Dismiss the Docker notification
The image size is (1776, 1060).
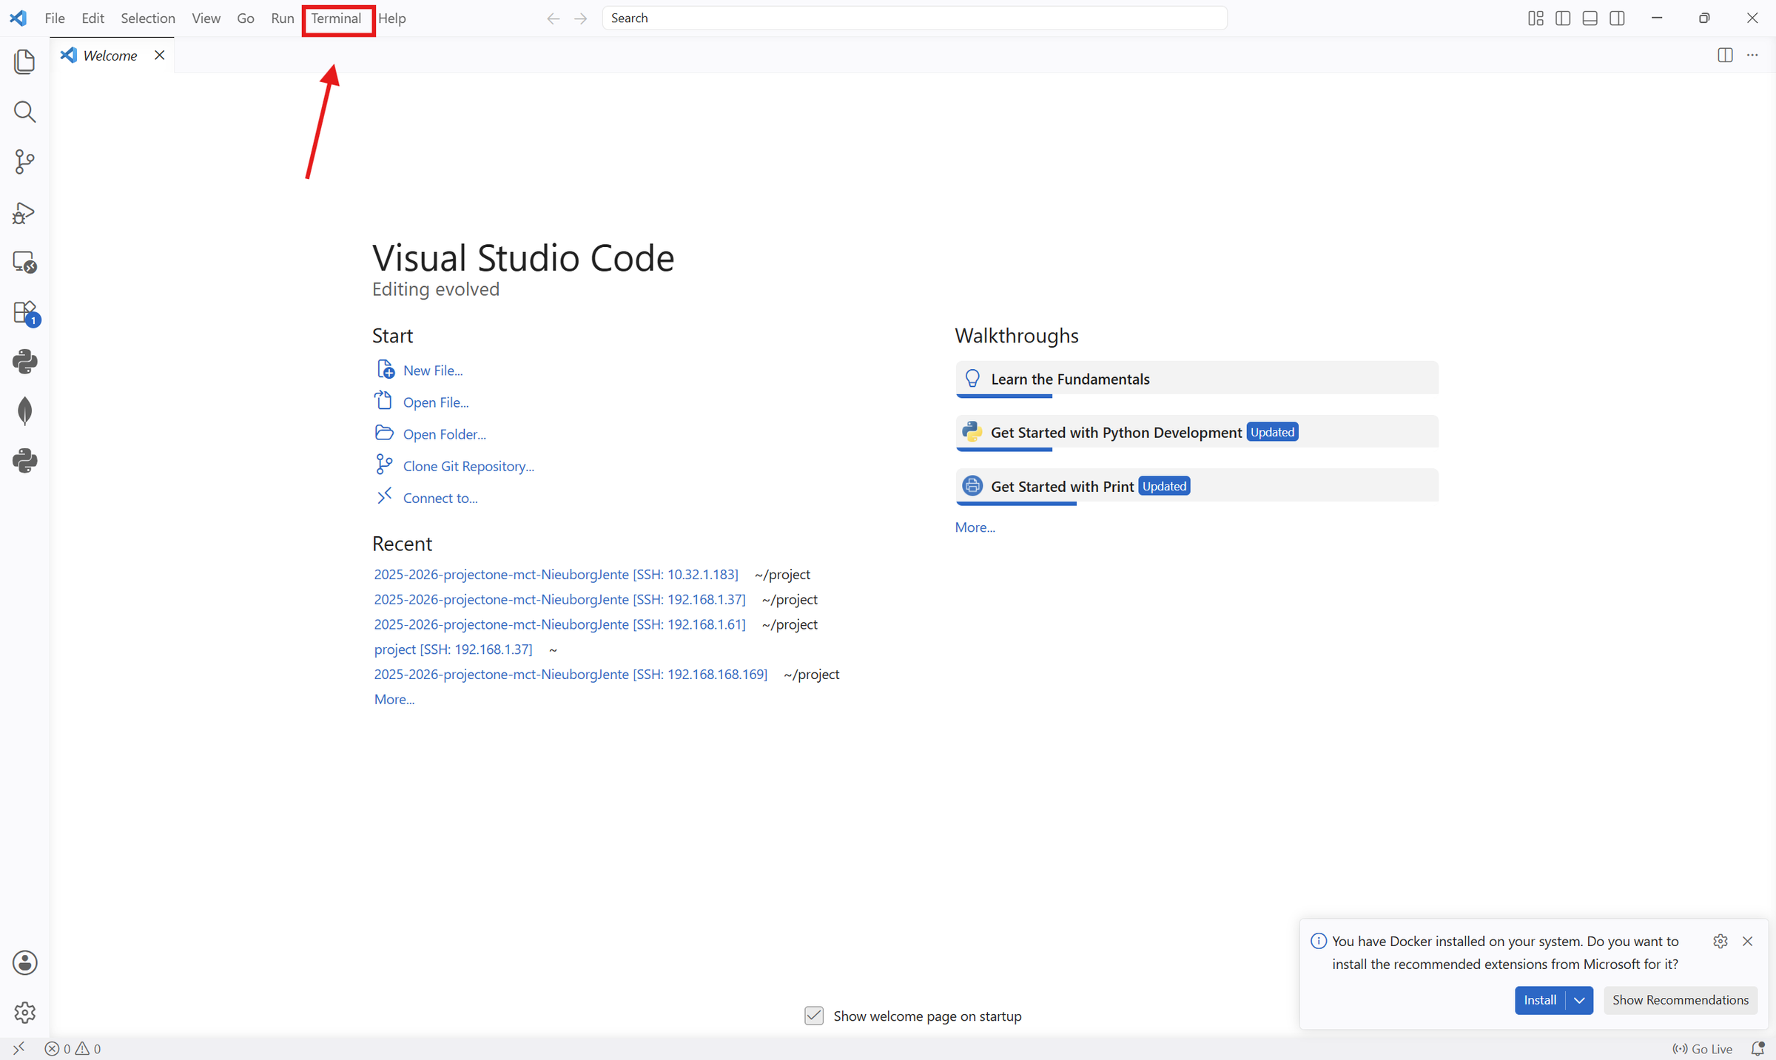(1748, 941)
